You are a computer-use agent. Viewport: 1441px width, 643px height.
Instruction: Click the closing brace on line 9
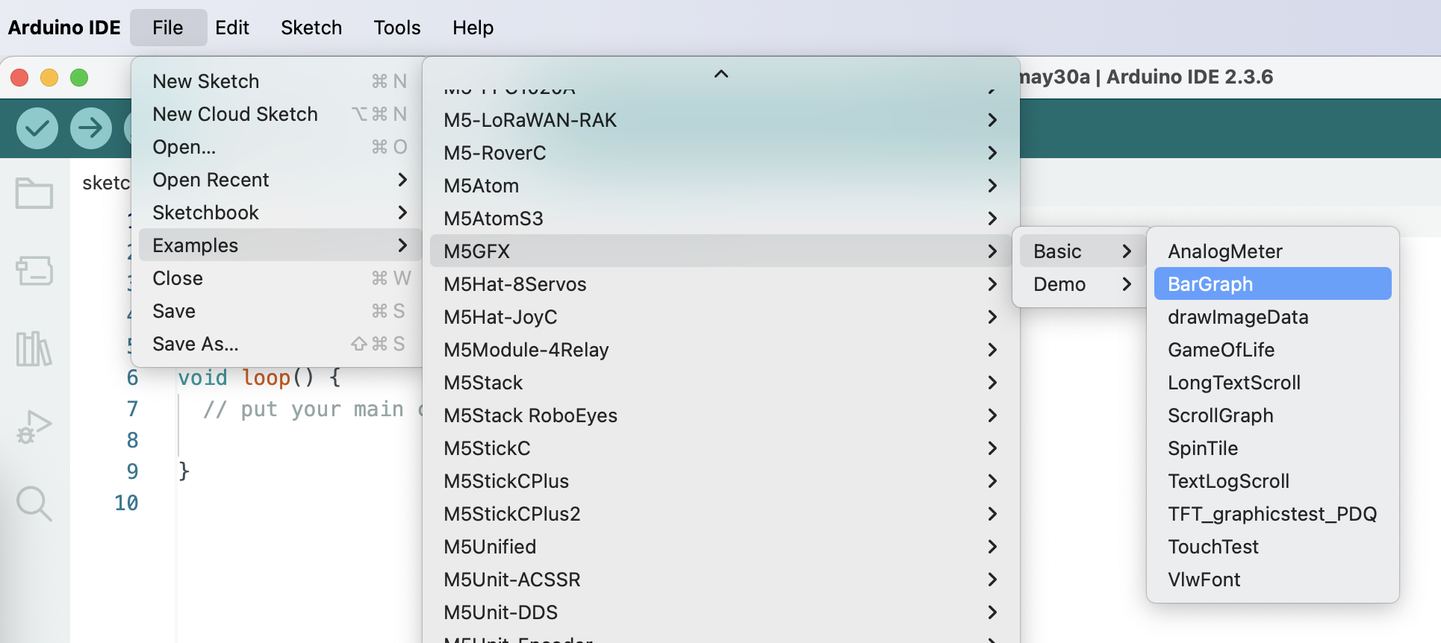(x=184, y=471)
